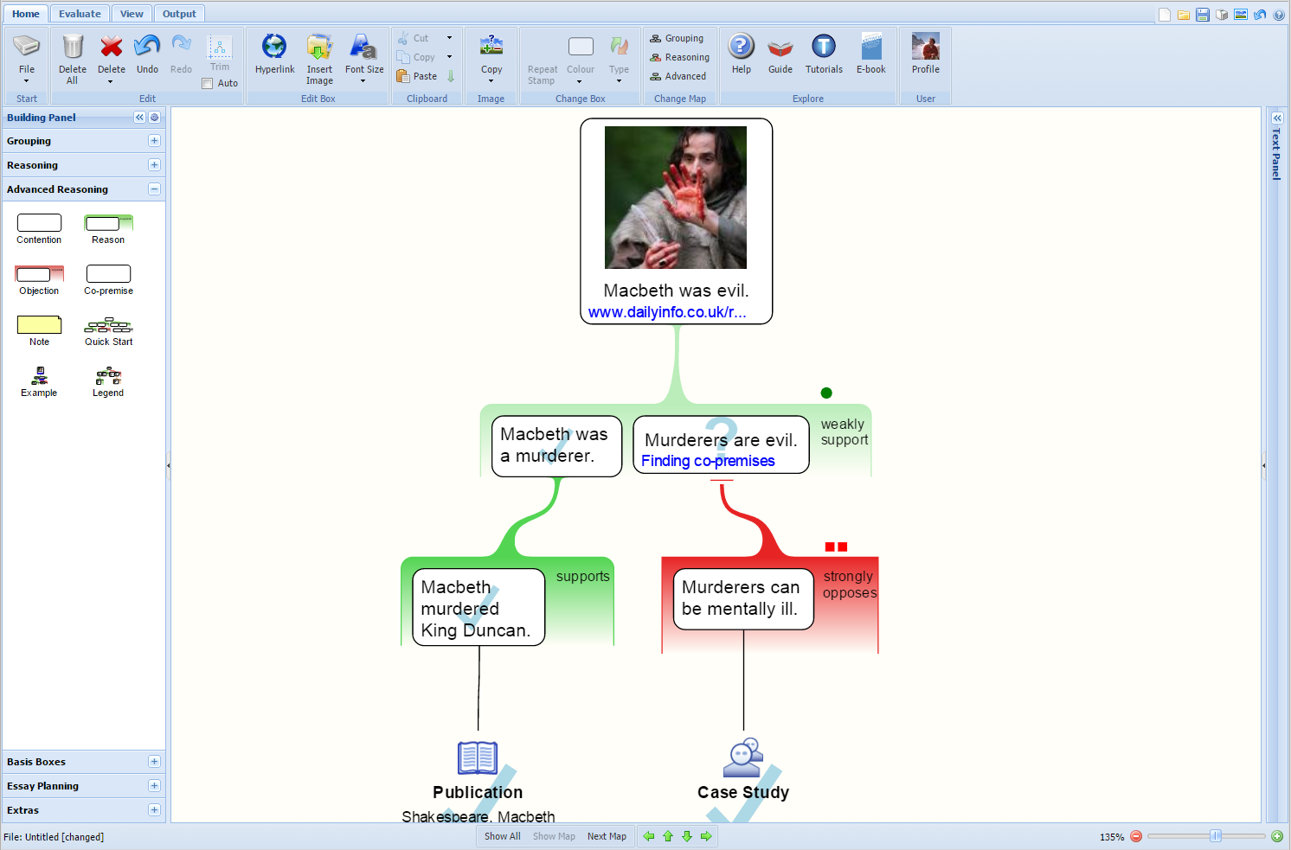
Task: Change map to Advanced mode
Action: point(678,76)
